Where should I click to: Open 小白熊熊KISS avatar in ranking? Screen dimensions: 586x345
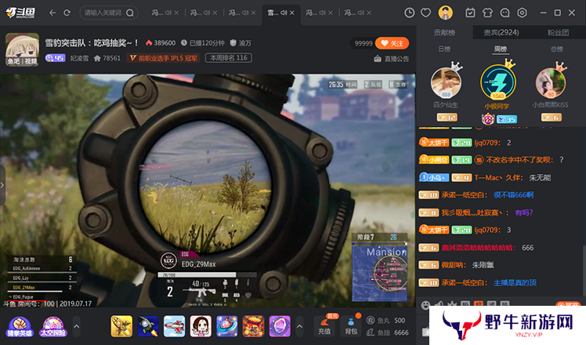coord(551,82)
